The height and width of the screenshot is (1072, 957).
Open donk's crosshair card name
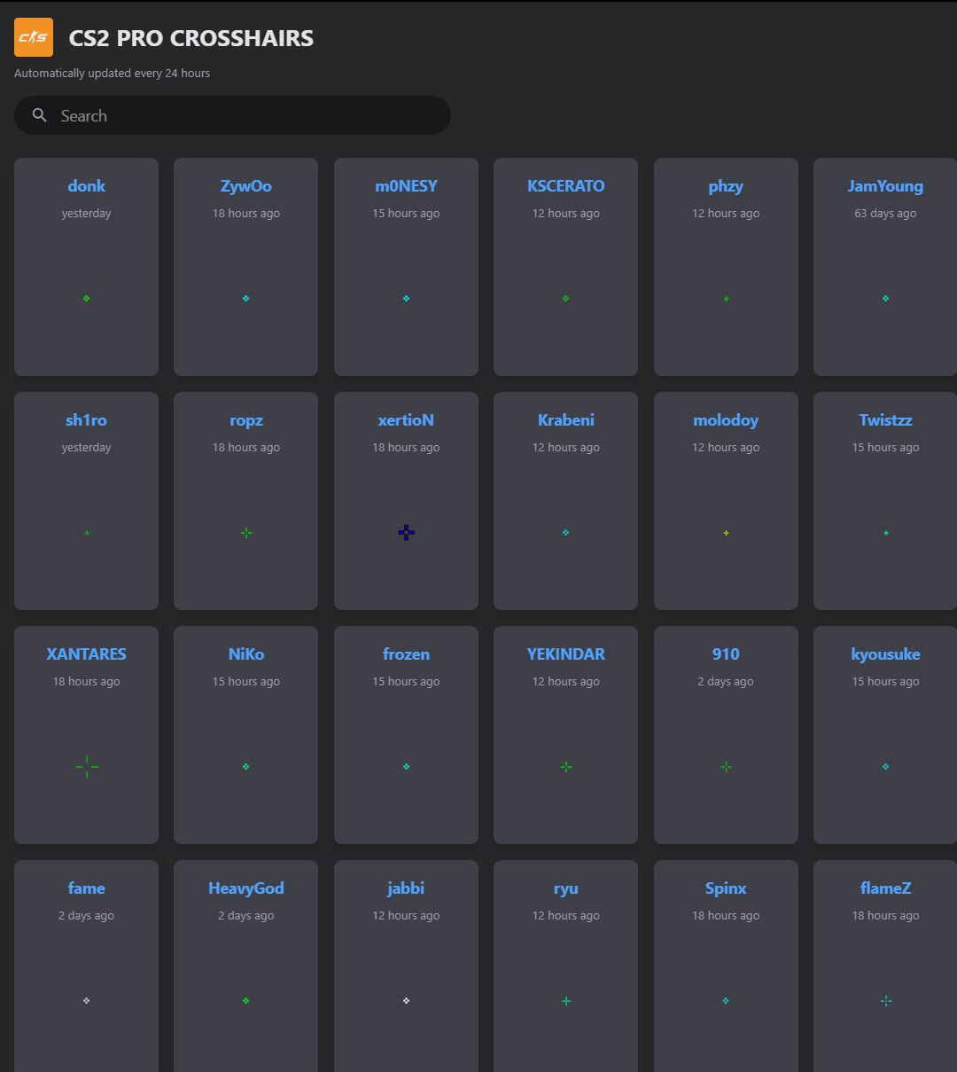point(87,186)
